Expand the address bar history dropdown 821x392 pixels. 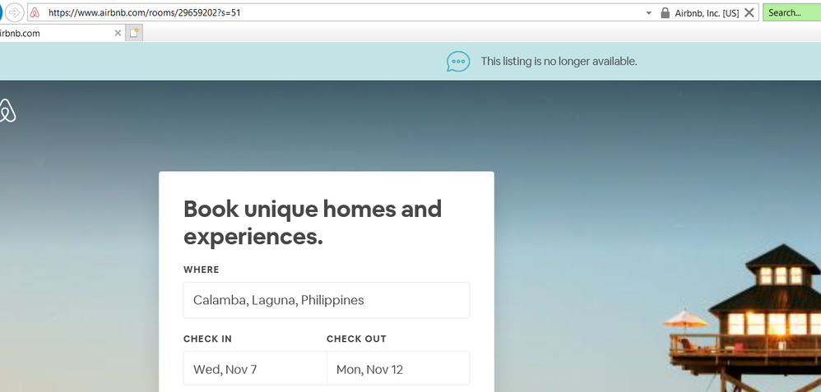tap(648, 13)
